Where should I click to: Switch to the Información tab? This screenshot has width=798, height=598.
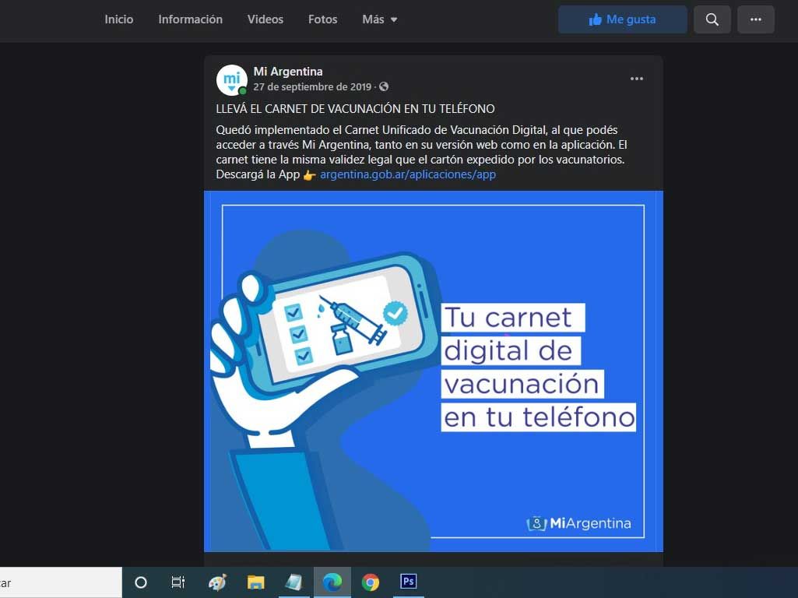click(190, 19)
